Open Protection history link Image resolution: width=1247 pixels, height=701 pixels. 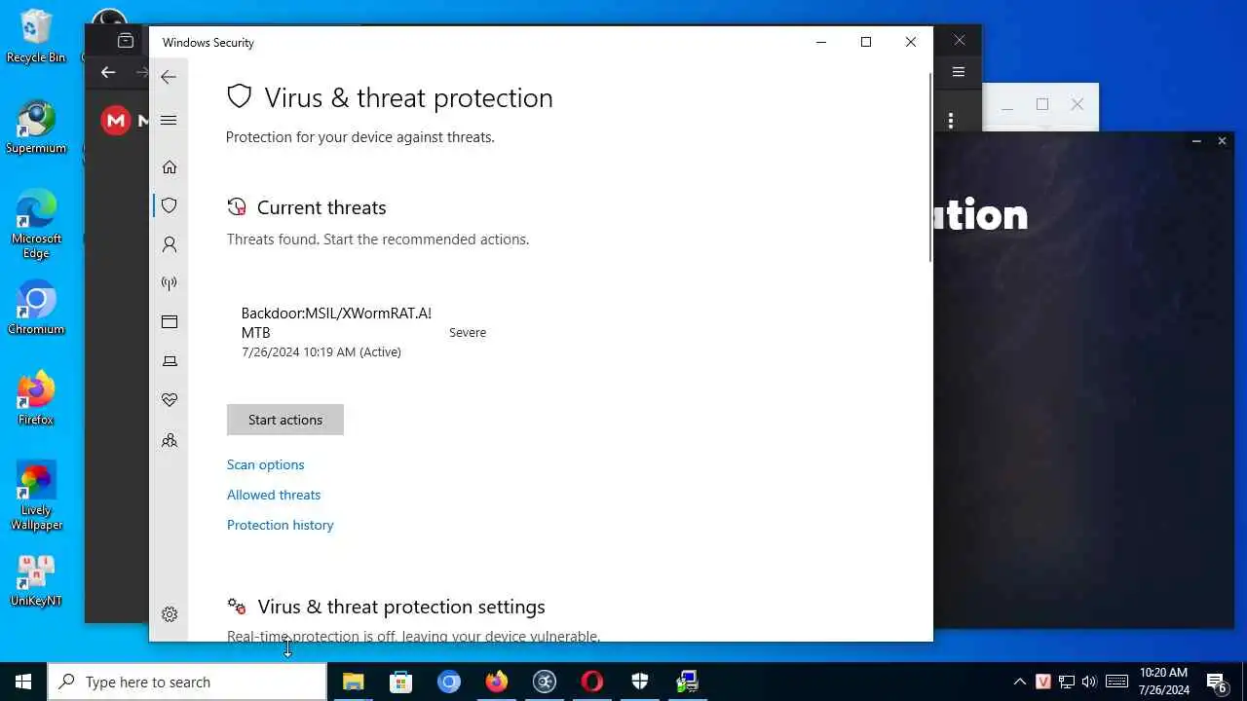tap(281, 525)
